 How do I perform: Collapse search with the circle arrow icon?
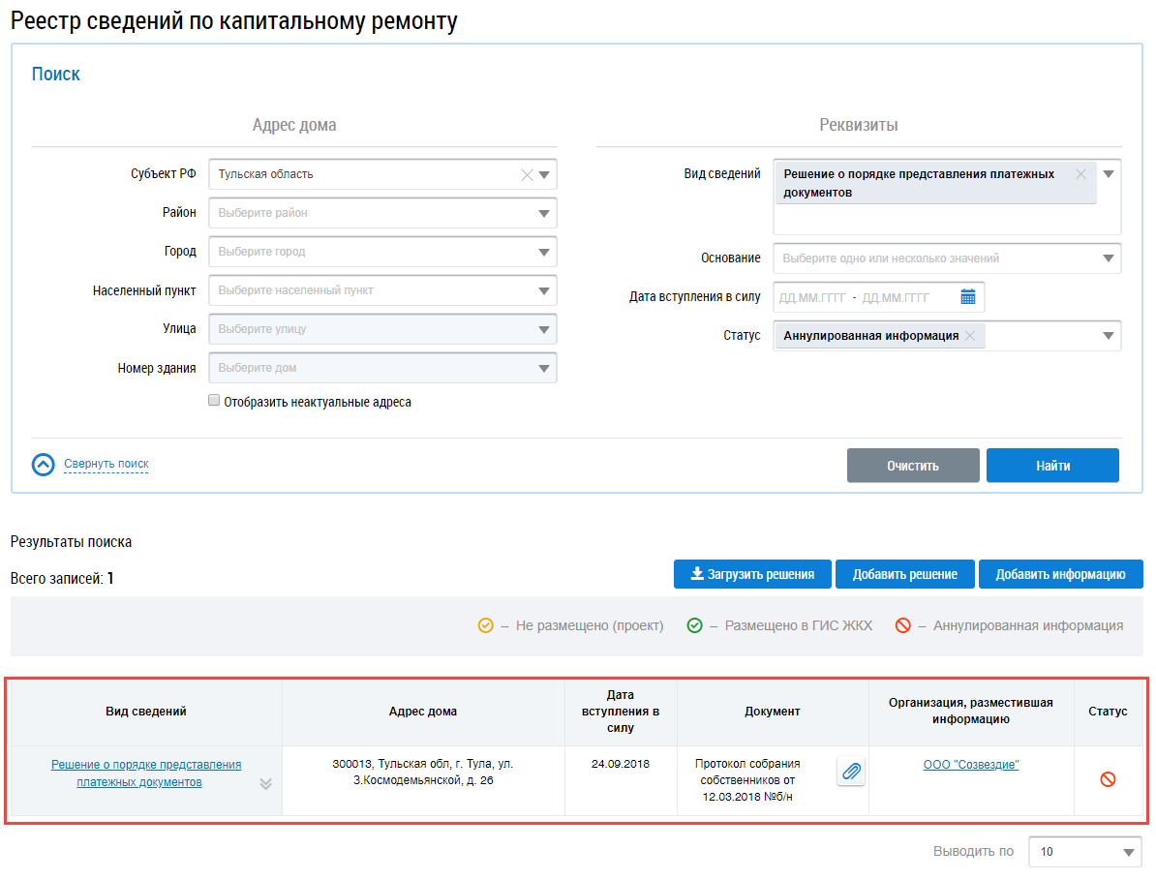44,465
